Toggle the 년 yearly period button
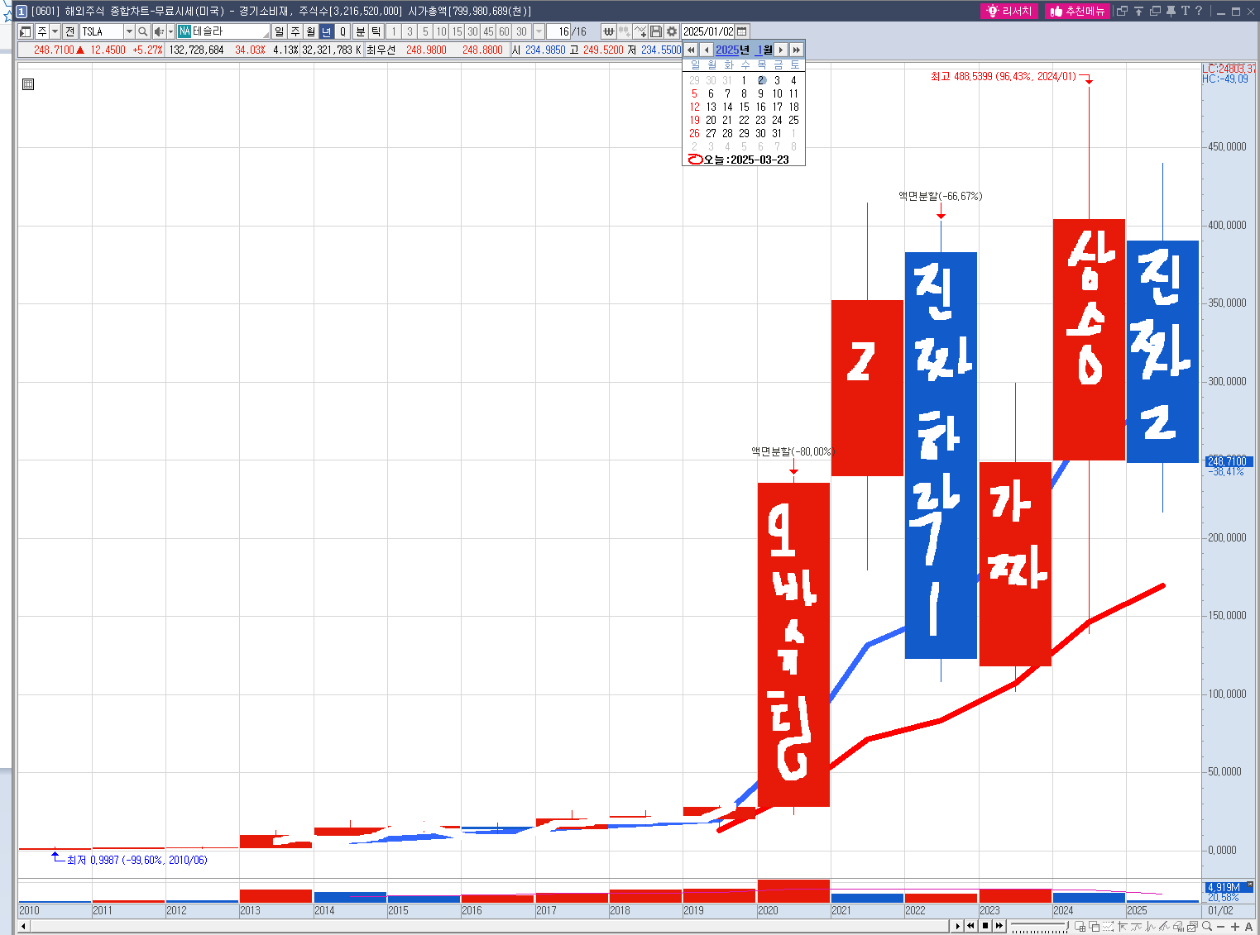The height and width of the screenshot is (935, 1260). pyautogui.click(x=326, y=31)
